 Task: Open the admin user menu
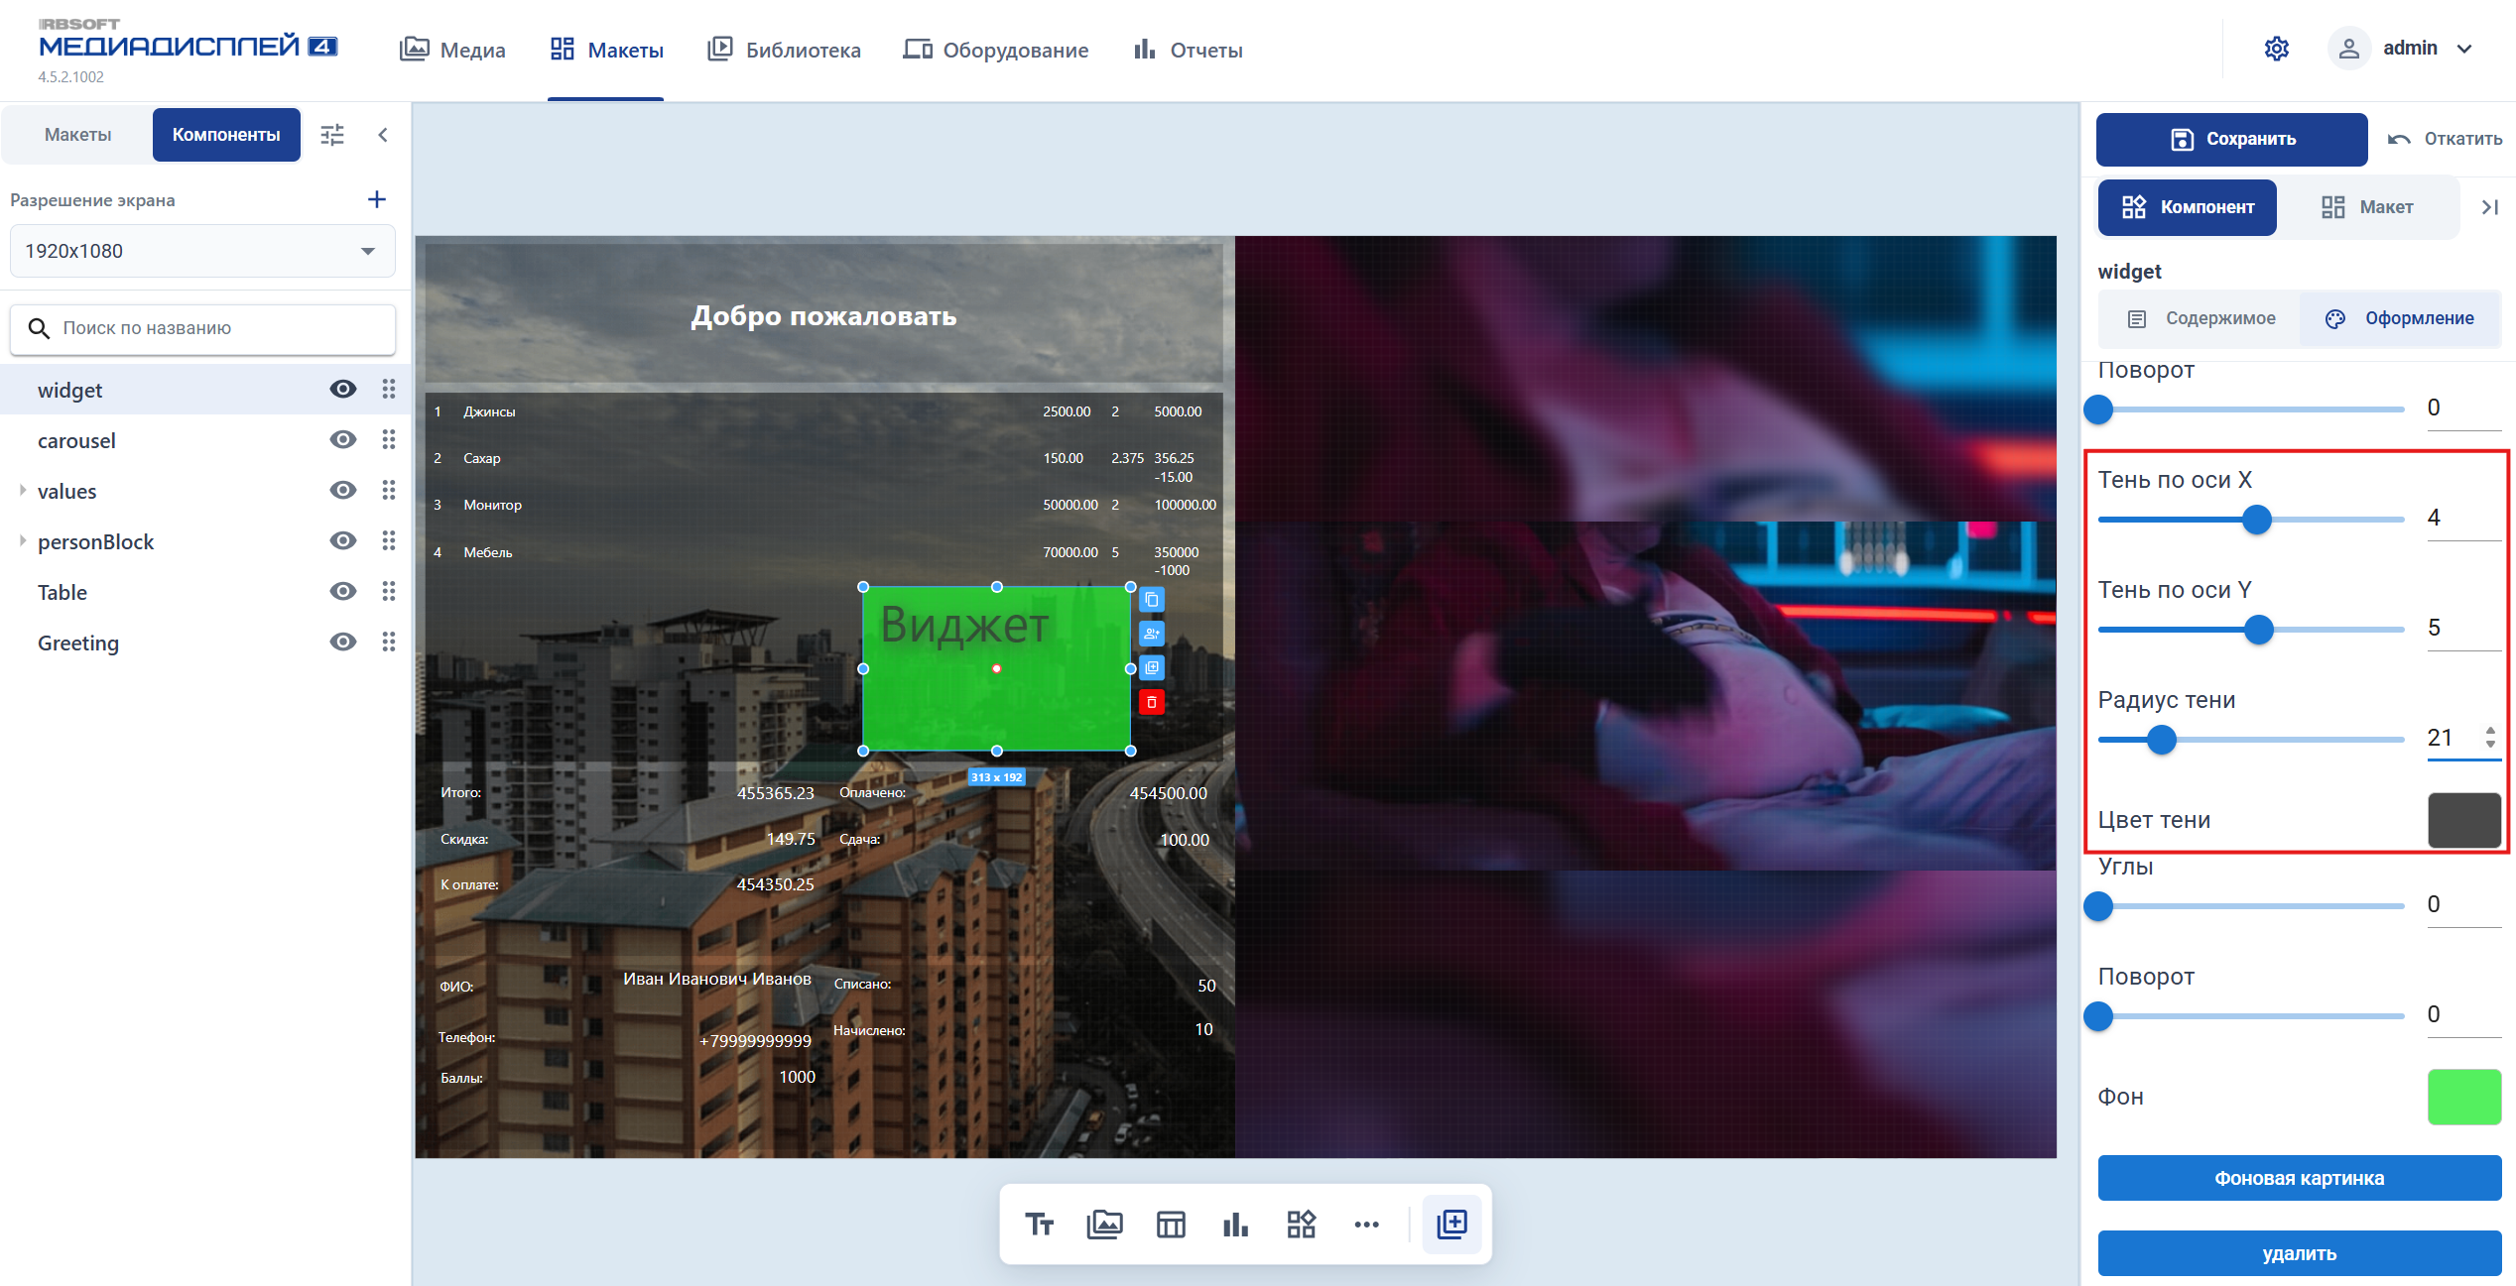[2401, 49]
